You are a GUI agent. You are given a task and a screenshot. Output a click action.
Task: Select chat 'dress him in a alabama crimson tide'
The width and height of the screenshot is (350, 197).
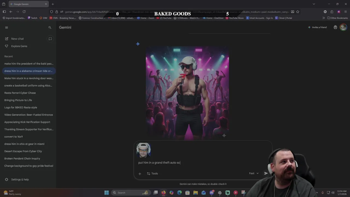[x=29, y=71]
